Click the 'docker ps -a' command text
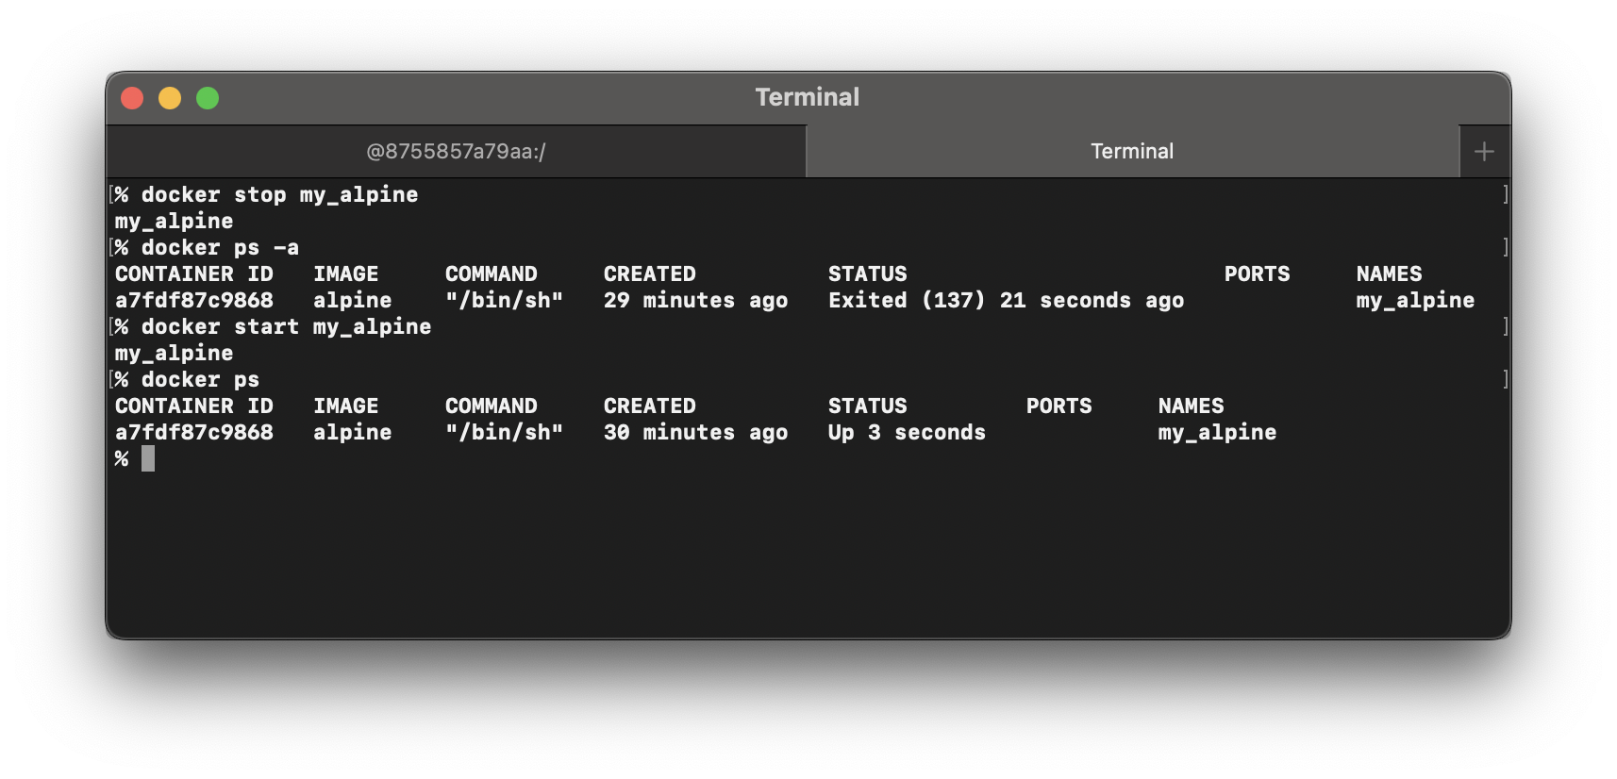This screenshot has height=779, width=1617. tap(220, 248)
